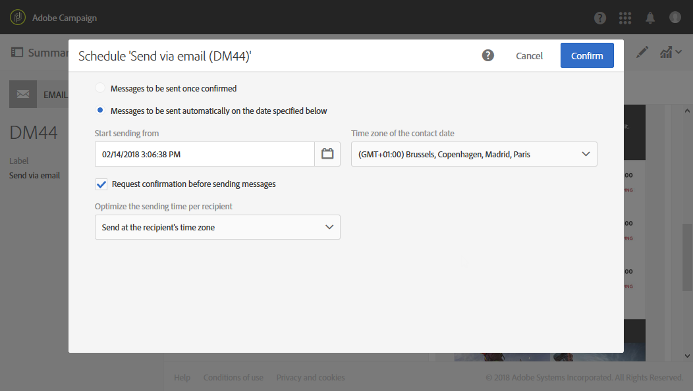
Task: Toggle 'Request confirmation before sending messages' checkbox
Action: (x=101, y=184)
